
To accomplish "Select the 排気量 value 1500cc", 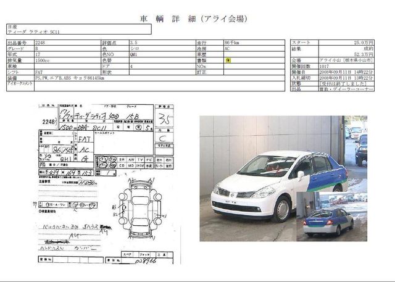I will (x=43, y=60).
